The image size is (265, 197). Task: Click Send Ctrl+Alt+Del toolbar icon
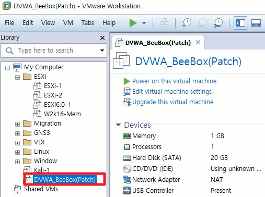tap(164, 23)
